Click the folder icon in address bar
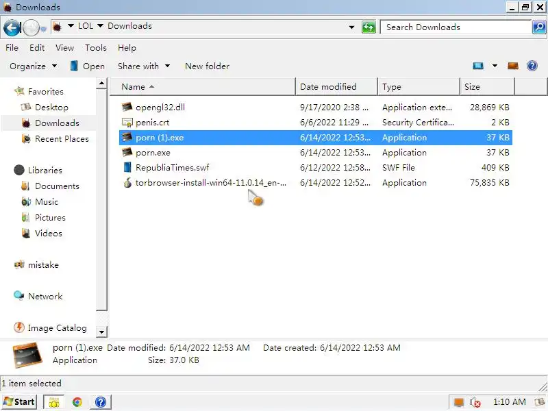 point(58,27)
